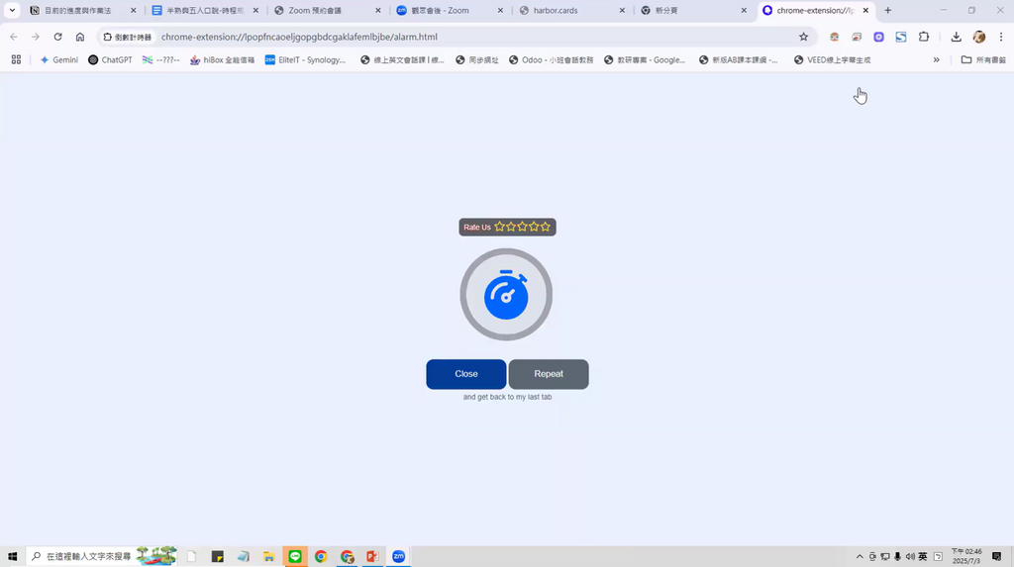Open the Zoom app in taskbar

(x=398, y=557)
